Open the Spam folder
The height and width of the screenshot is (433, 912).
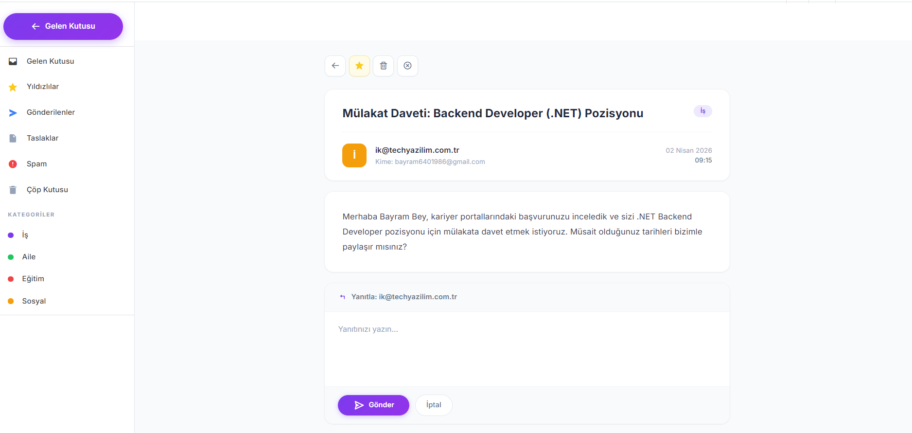point(67,164)
